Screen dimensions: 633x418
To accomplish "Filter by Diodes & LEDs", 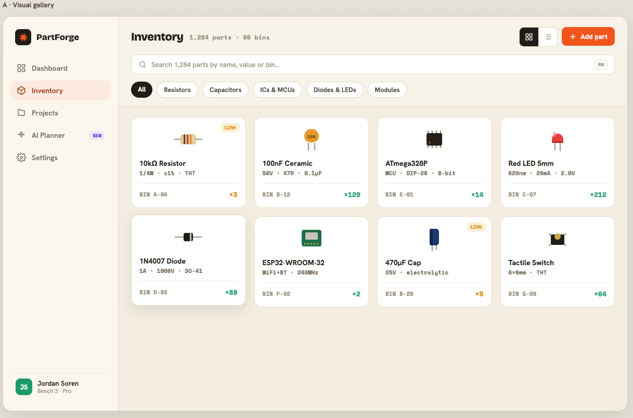I will (335, 90).
